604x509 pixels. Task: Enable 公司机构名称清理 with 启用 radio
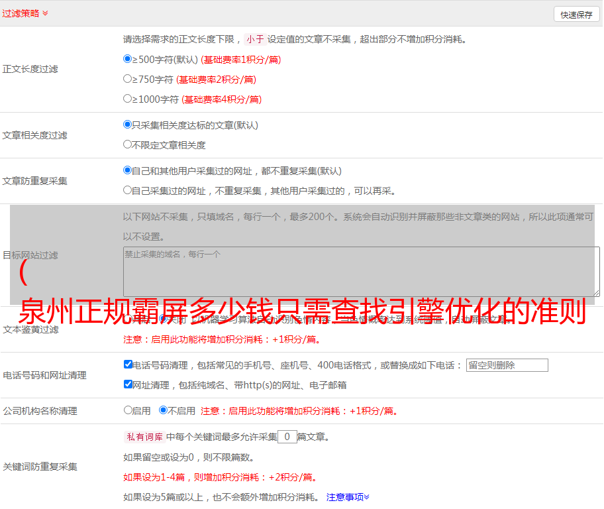[128, 410]
